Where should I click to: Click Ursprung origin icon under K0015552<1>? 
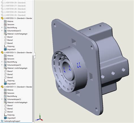click(x=5, y=46)
